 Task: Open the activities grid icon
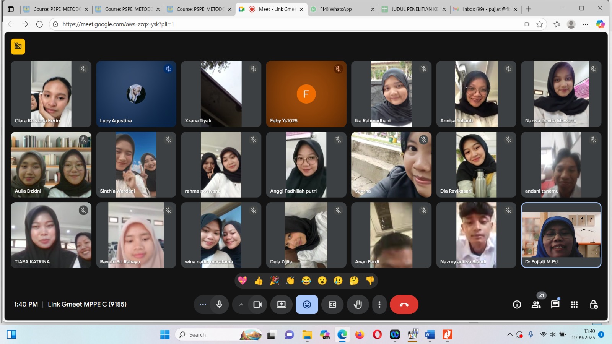pos(574,305)
